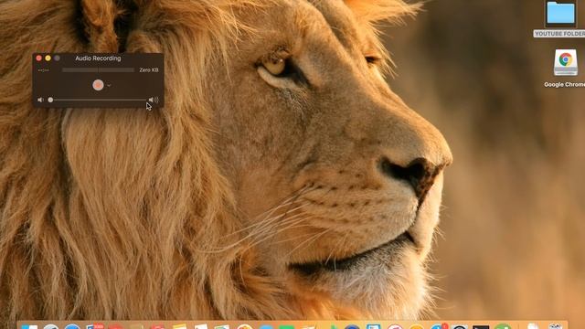Screen dimensions: 585x329
Task: Click the "Google Chrome" desktop label
Action: coord(565,85)
